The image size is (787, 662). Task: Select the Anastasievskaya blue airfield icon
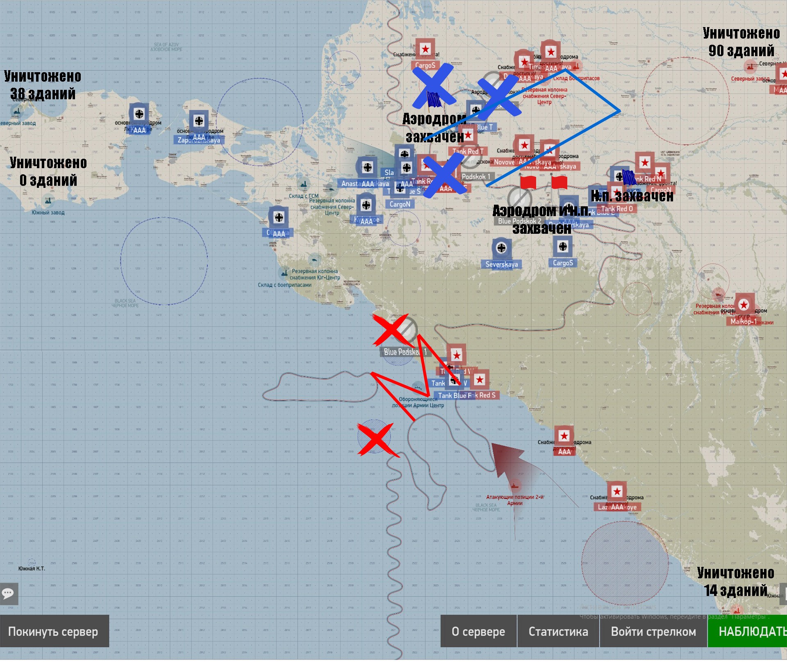[368, 168]
